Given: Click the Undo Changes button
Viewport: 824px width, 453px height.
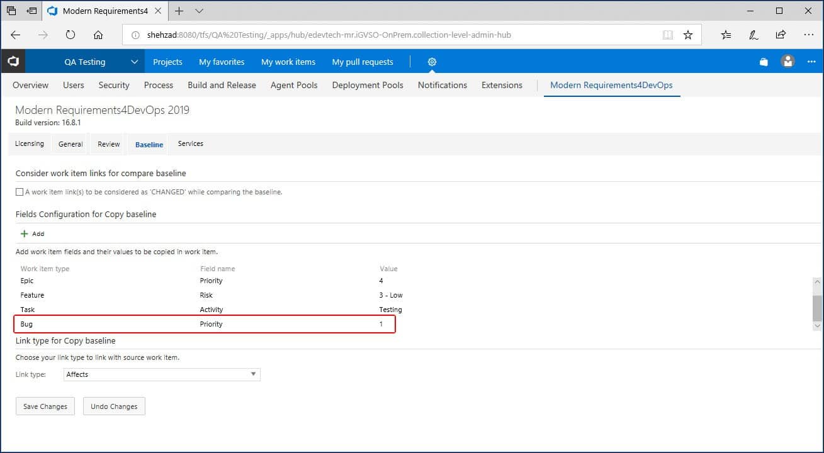Looking at the screenshot, I should pyautogui.click(x=114, y=406).
